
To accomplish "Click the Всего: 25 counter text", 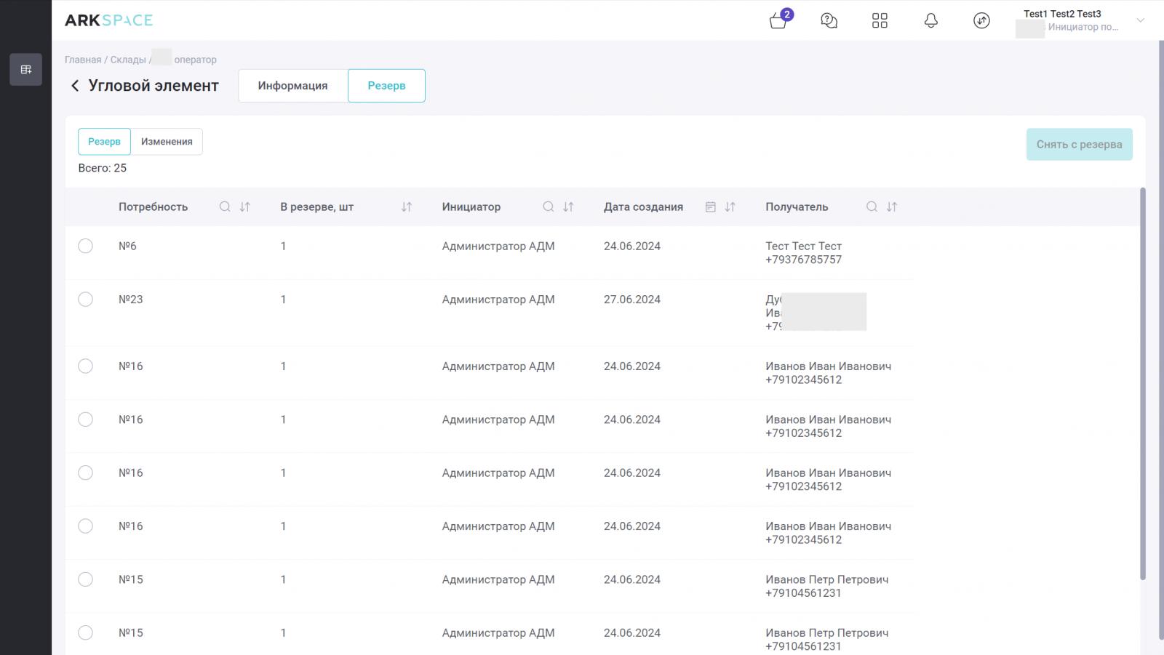I will coord(102,168).
